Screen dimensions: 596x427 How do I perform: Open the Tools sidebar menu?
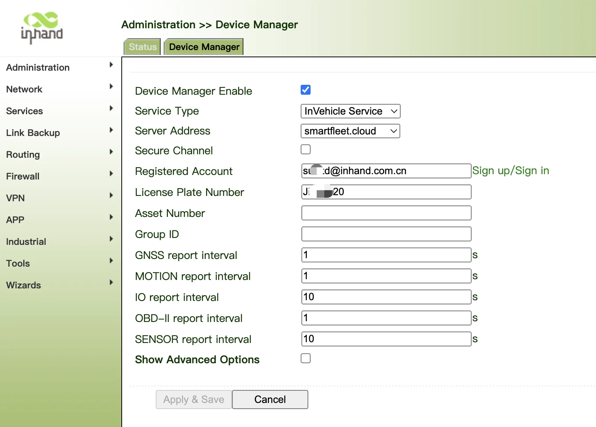(x=18, y=264)
